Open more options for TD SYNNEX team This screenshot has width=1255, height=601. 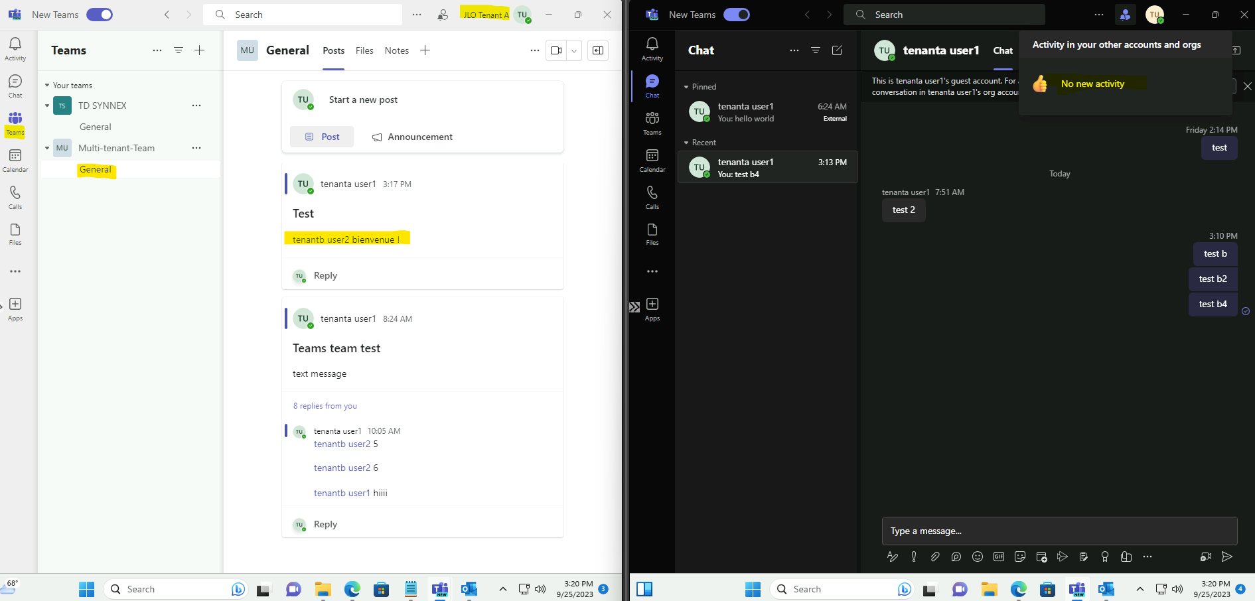196,105
